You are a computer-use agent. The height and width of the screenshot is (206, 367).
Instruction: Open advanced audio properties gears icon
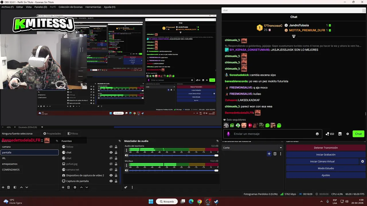(126, 187)
